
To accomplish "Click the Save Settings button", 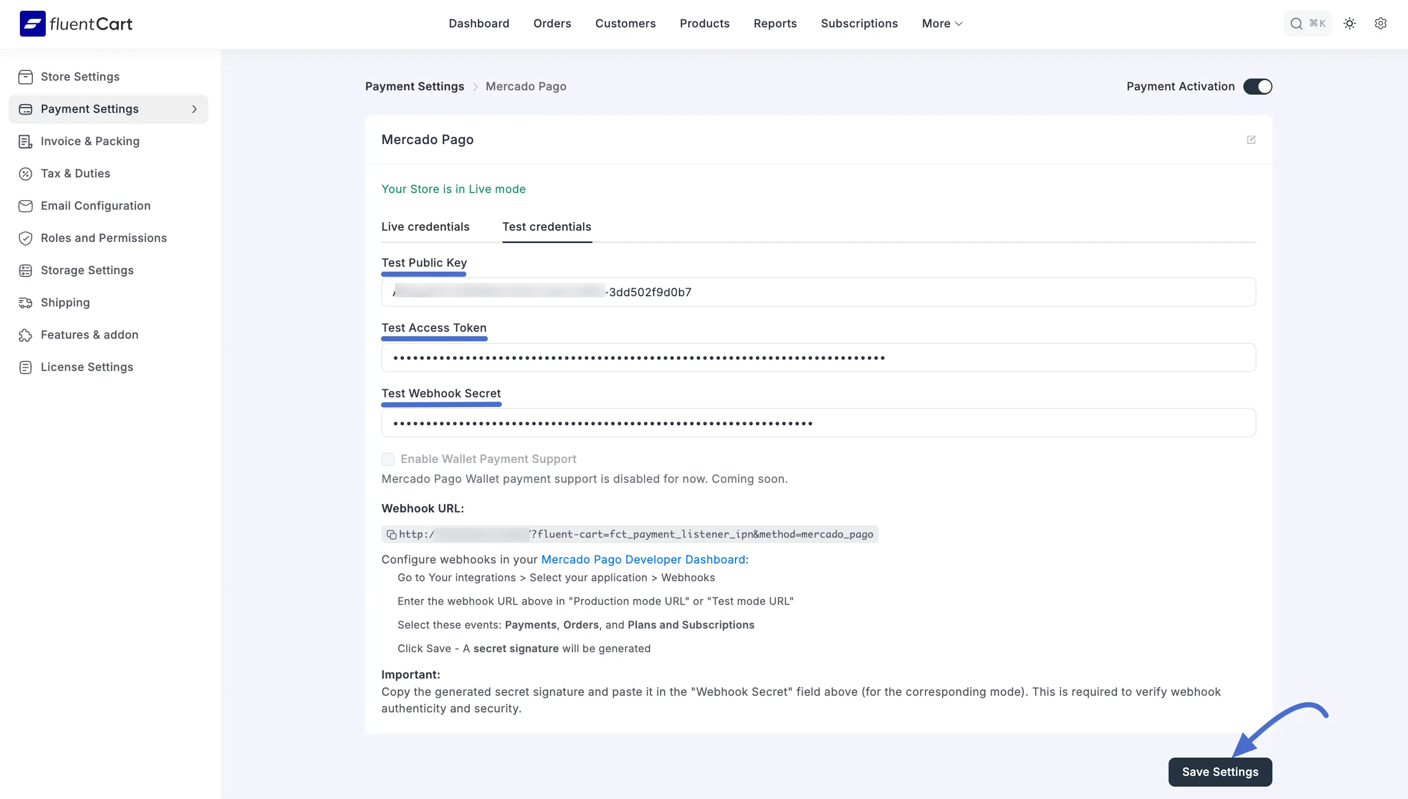I will tap(1220, 772).
